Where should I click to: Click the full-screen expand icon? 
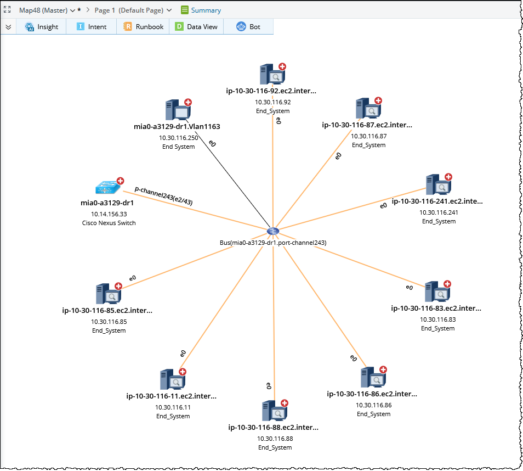[7, 10]
